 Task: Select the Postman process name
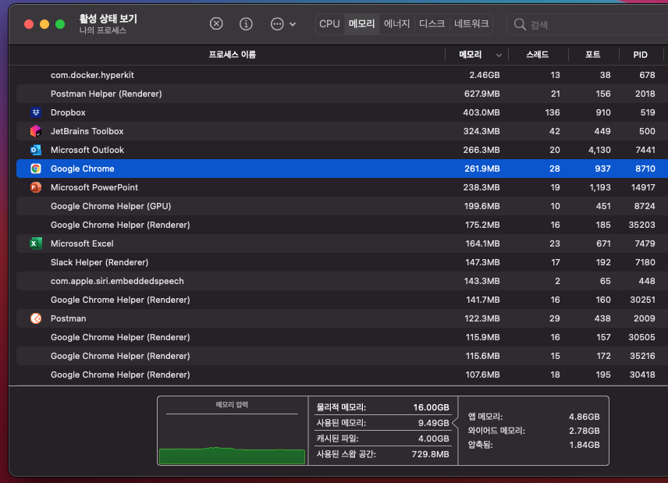[x=68, y=318]
